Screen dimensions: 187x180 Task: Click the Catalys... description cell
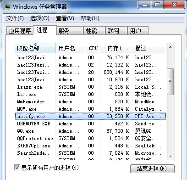(148, 109)
